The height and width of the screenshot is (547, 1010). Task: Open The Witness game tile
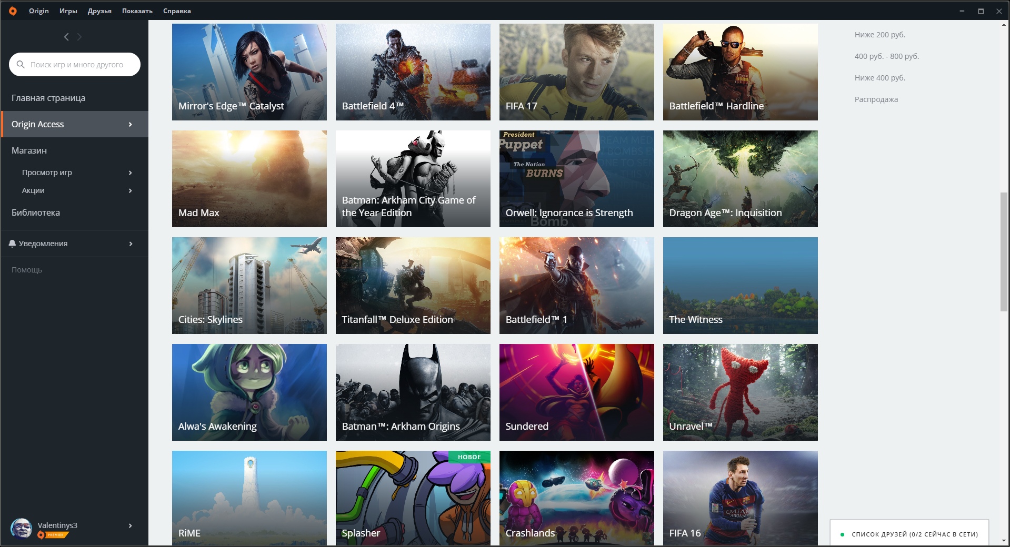click(x=741, y=286)
